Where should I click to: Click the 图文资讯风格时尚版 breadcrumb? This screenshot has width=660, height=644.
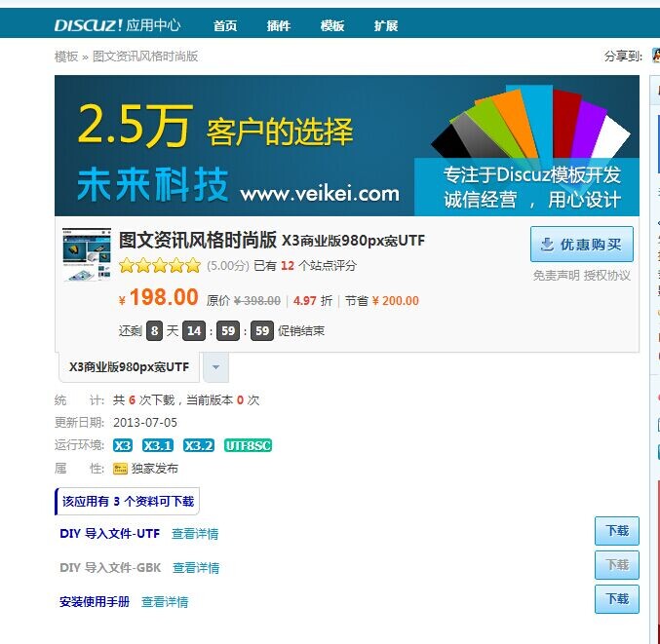145,57
